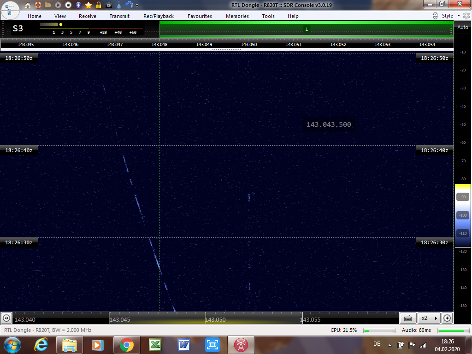Adjust the -90 waterfall level handle
The width and height of the screenshot is (472, 354).
tap(463, 197)
